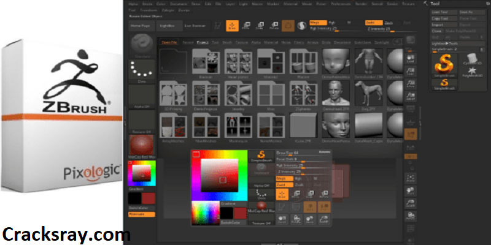This screenshot has height=245, width=491.
Task: Click the Frame icon on right shelf
Action: (411, 178)
